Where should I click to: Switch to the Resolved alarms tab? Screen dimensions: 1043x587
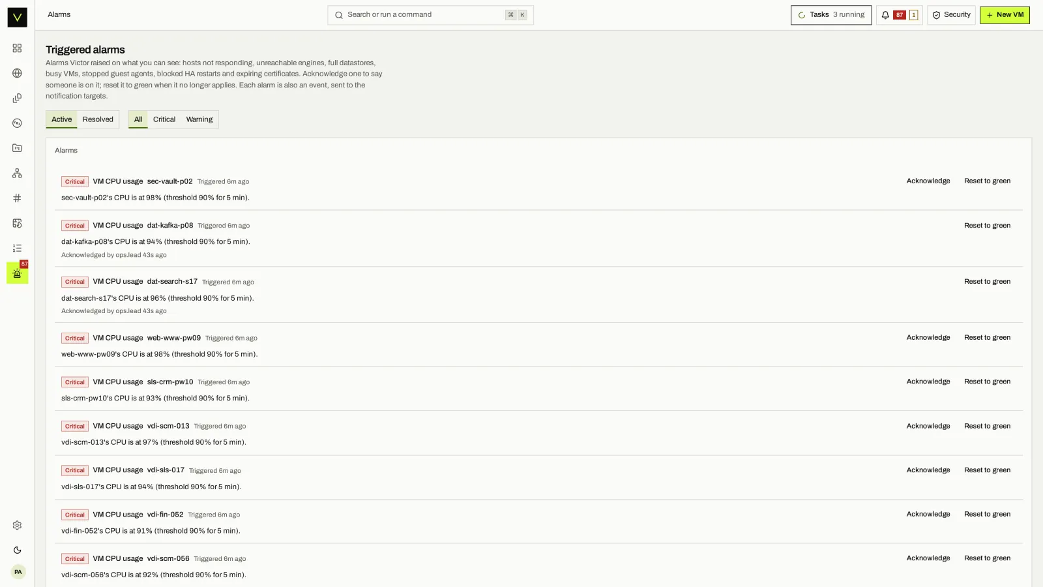pos(98,119)
